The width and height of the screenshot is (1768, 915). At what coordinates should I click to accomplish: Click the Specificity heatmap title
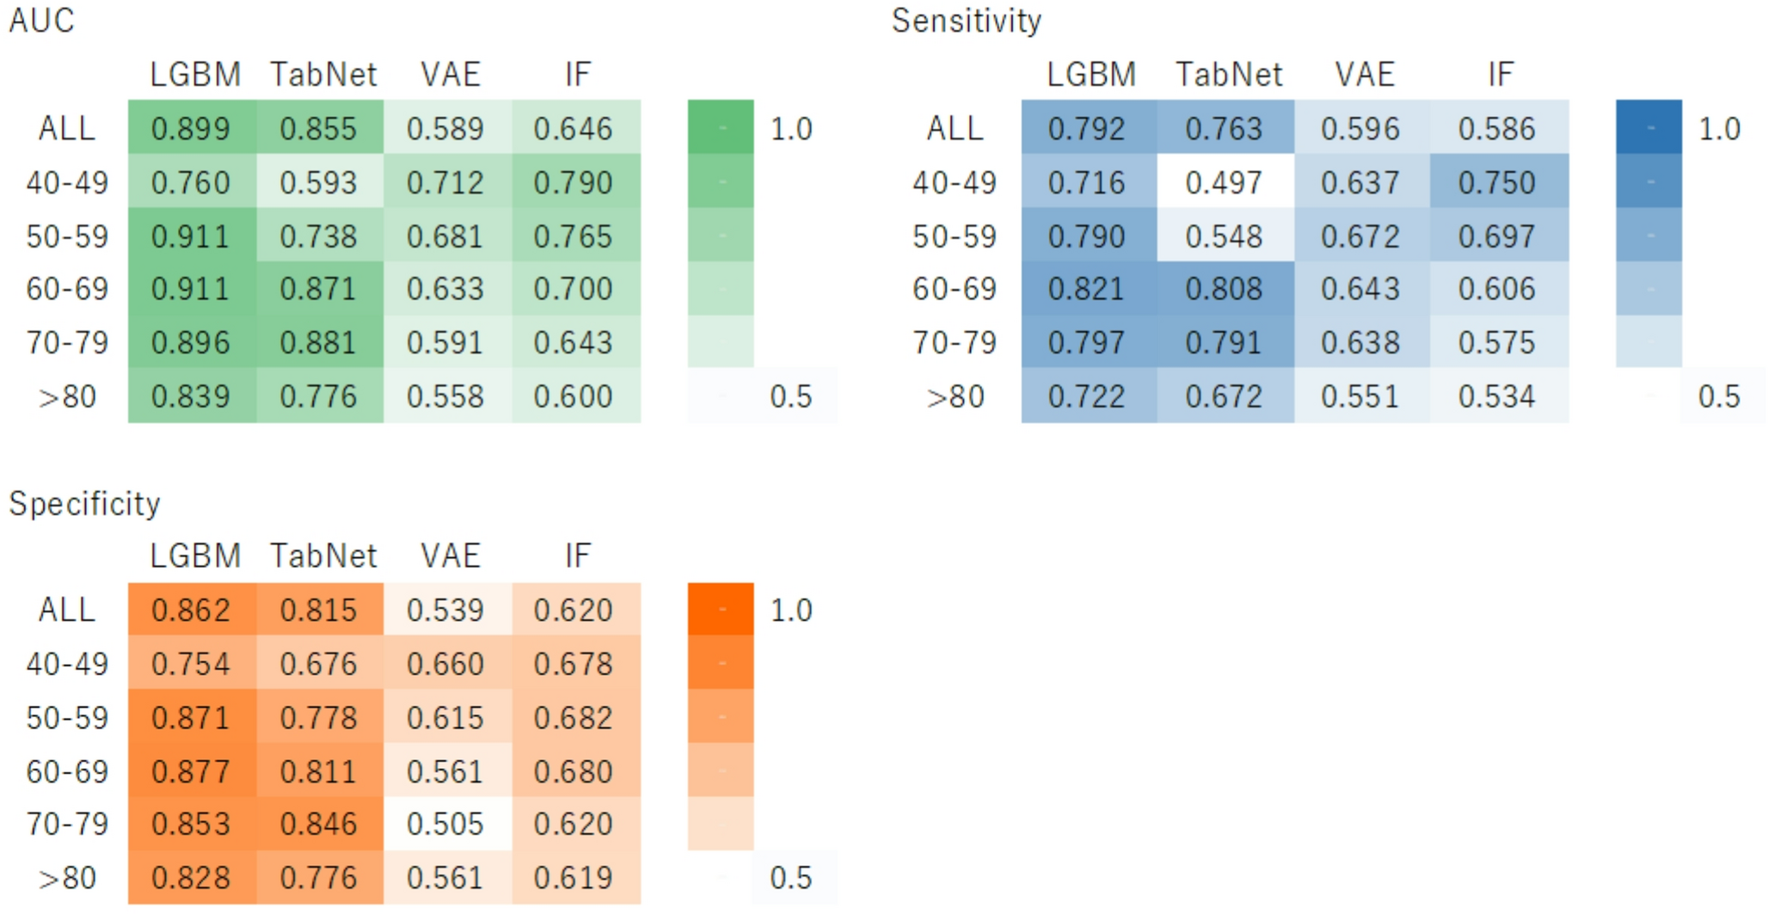84,503
